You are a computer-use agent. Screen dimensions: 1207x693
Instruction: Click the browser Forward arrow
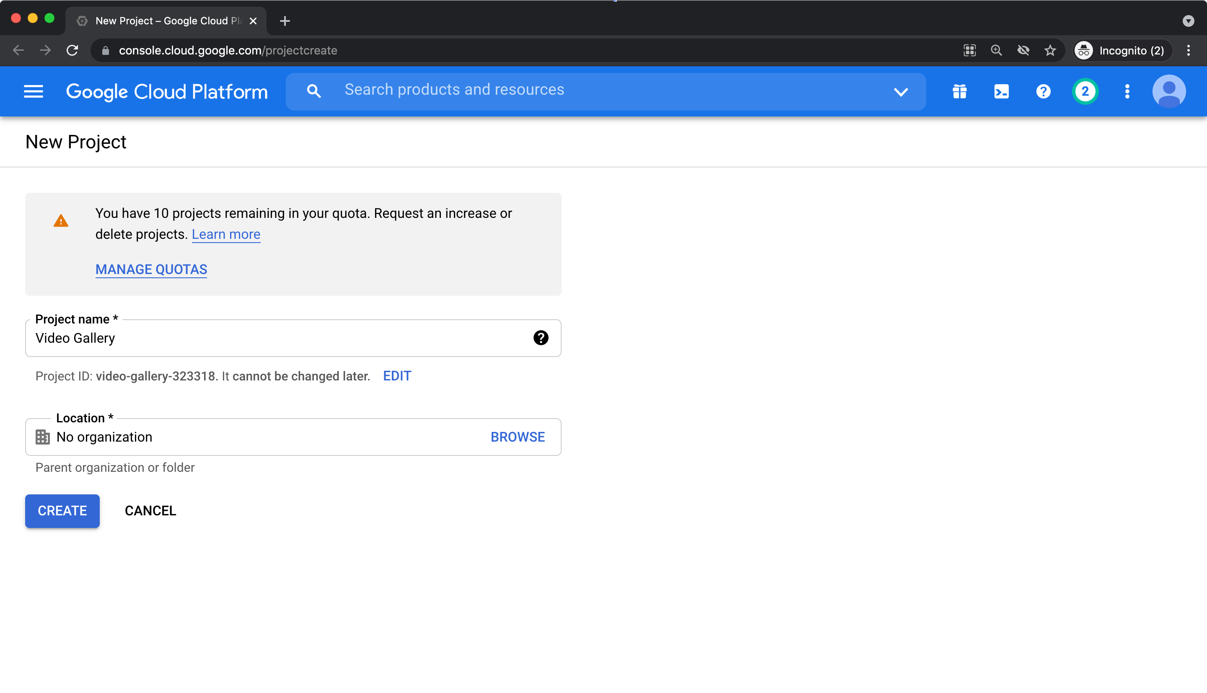[45, 50]
